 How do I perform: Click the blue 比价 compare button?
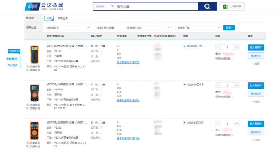(229, 28)
